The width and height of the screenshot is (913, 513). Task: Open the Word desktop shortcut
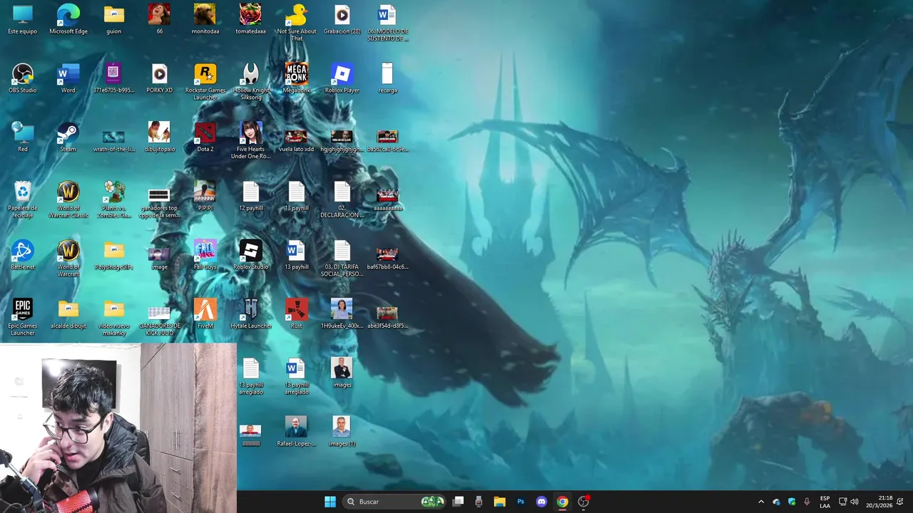pos(68,78)
